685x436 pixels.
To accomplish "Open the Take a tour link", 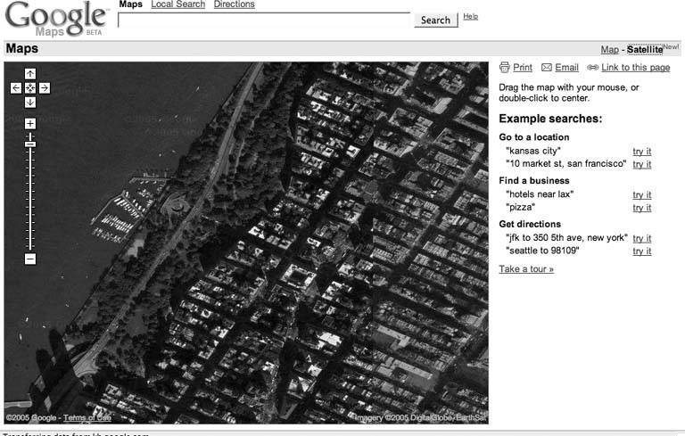I will pos(525,269).
